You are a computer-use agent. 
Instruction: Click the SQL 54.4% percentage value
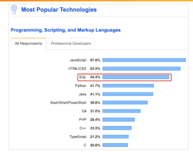click(x=95, y=77)
